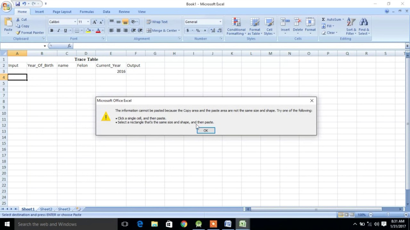Open the Page Layout ribbon tab
This screenshot has height=230, width=410.
pos(62,11)
